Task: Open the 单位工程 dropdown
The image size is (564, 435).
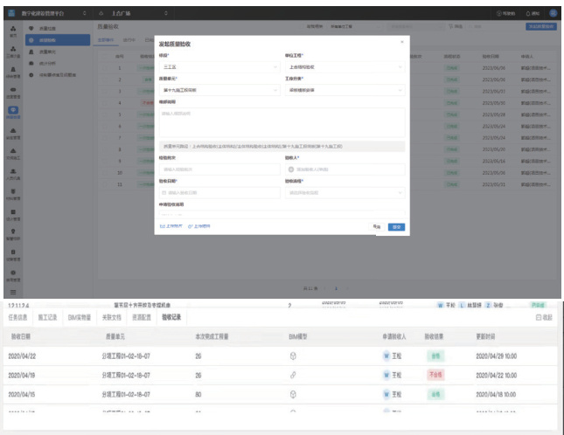Action: click(345, 66)
